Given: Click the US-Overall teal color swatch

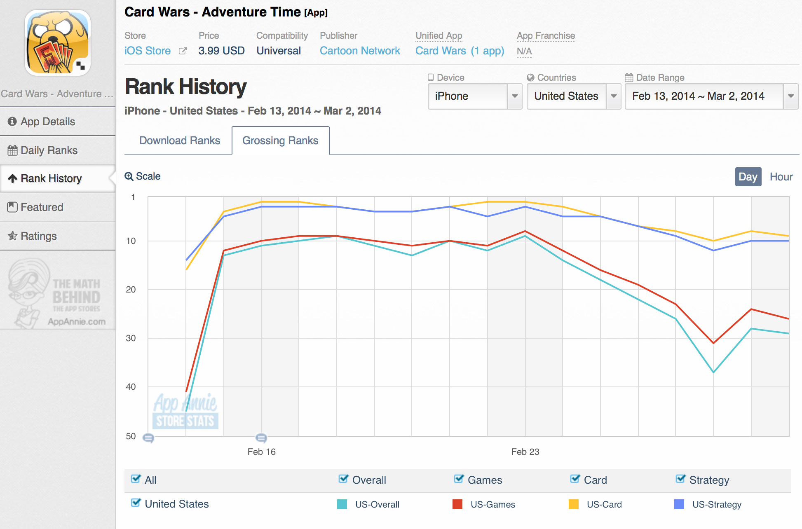Looking at the screenshot, I should [342, 504].
